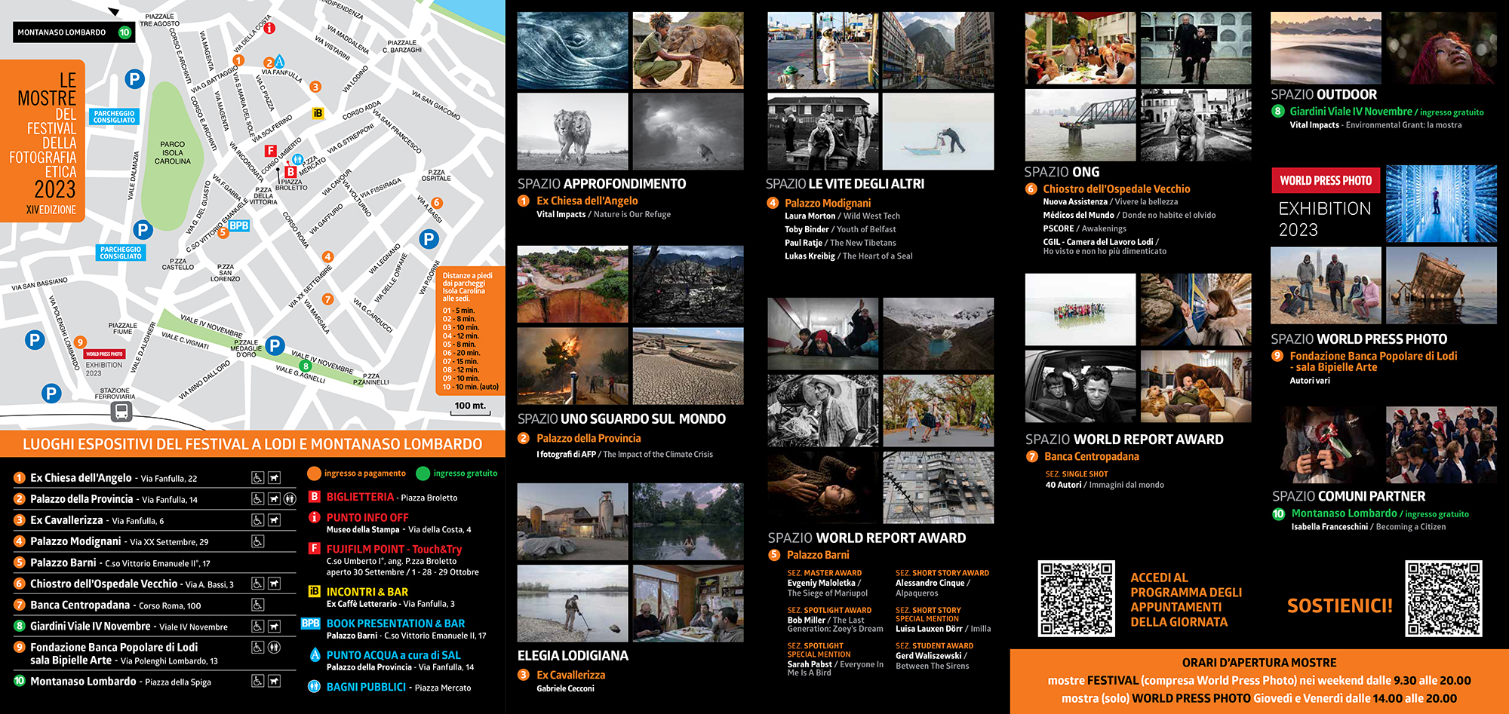1509x714 pixels.
Task: Click 'Gerd Waliszewski / Between The Sirens' entry
Action: (x=934, y=660)
